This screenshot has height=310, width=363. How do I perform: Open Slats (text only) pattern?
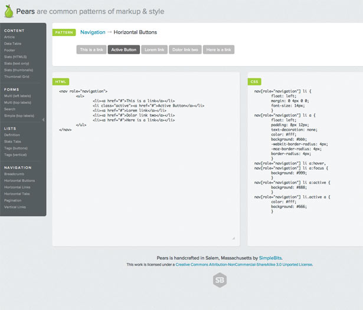coord(17,63)
